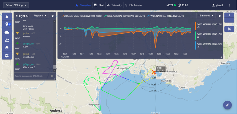Open the weather cloud layer tool
The height and width of the screenshot is (114, 237).
pyautogui.click(x=7, y=32)
